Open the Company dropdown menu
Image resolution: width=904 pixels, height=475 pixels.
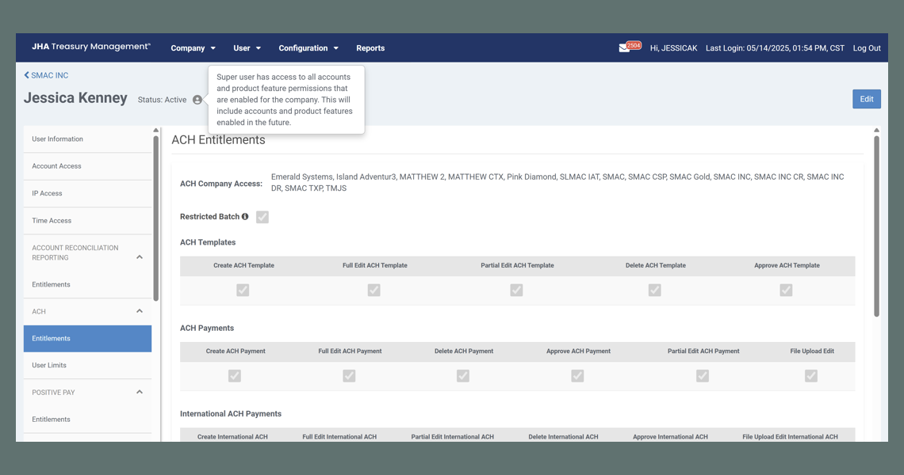click(x=193, y=48)
